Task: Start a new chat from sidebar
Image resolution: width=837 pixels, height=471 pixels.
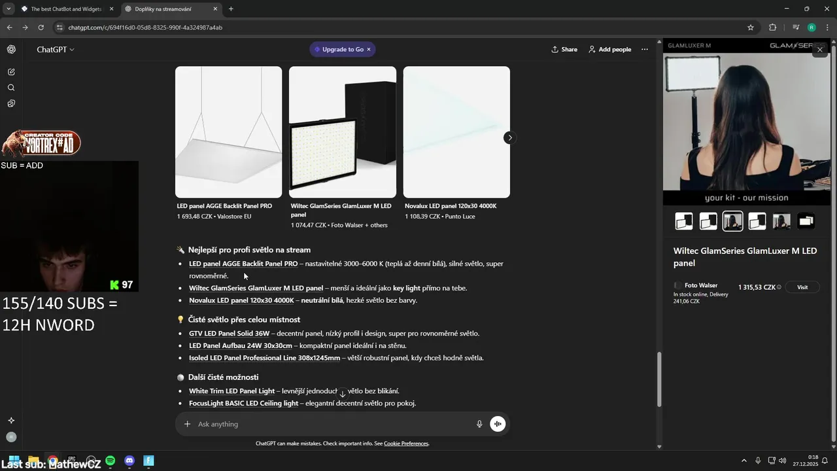Action: click(x=11, y=72)
